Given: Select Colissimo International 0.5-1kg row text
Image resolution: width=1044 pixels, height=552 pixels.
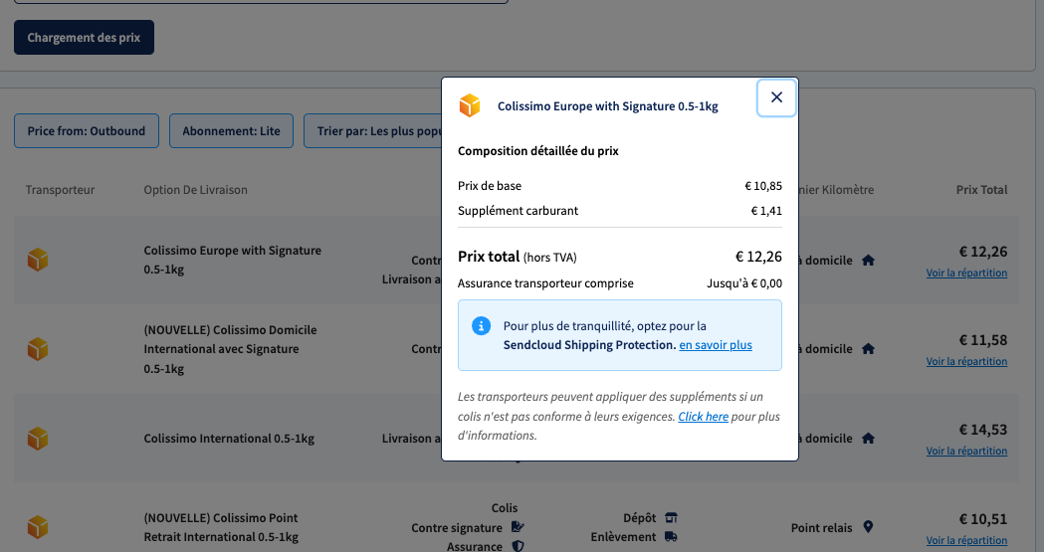Looking at the screenshot, I should click(229, 439).
